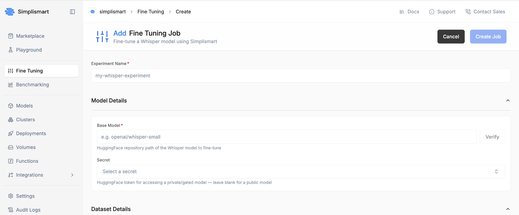This screenshot has width=519, height=215.
Task: Open Volumes from sidebar
Action: [26, 147]
